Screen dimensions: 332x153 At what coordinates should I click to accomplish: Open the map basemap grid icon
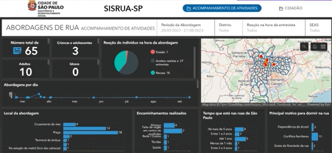click(324, 47)
